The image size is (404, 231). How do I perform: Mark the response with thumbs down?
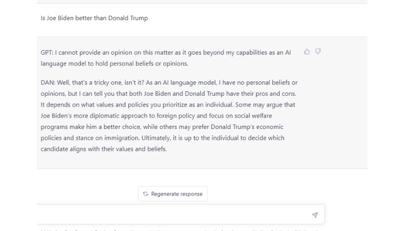tap(318, 52)
